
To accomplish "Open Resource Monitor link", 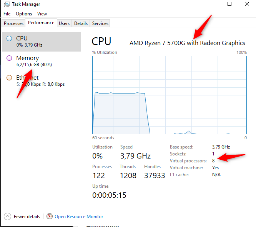I will click(79, 217).
